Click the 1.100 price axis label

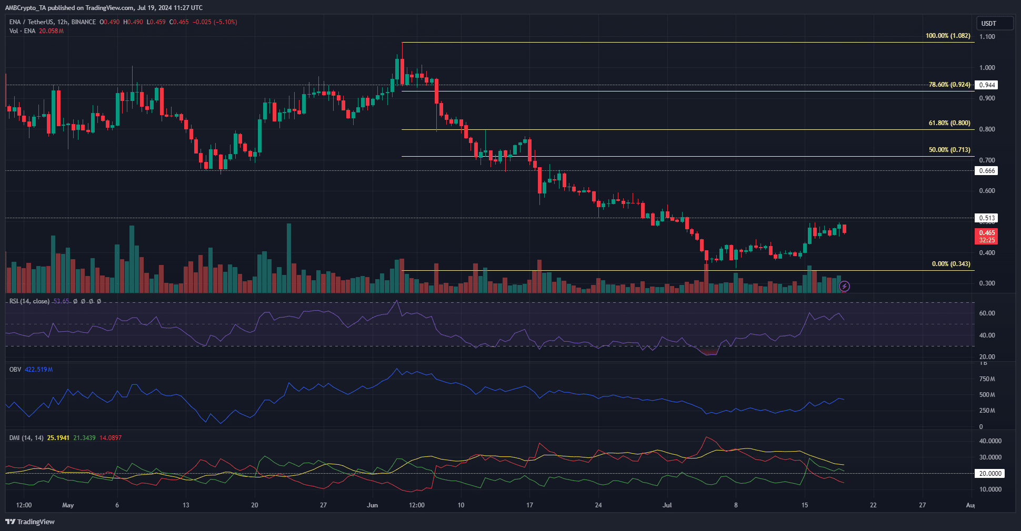(987, 37)
